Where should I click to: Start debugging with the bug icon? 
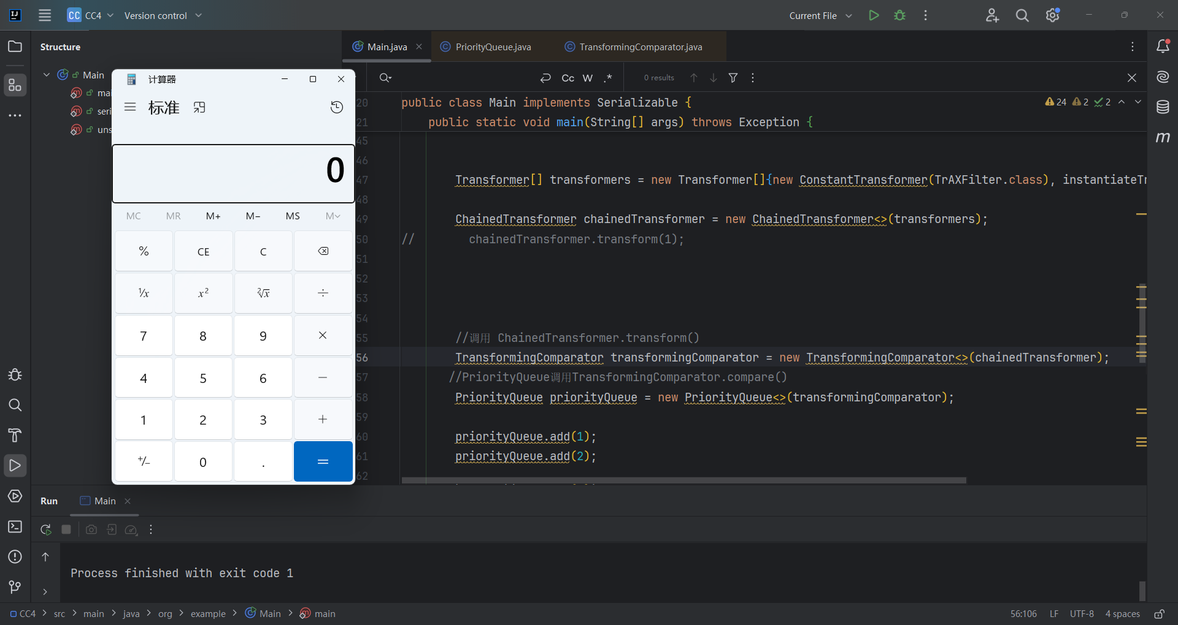point(900,15)
